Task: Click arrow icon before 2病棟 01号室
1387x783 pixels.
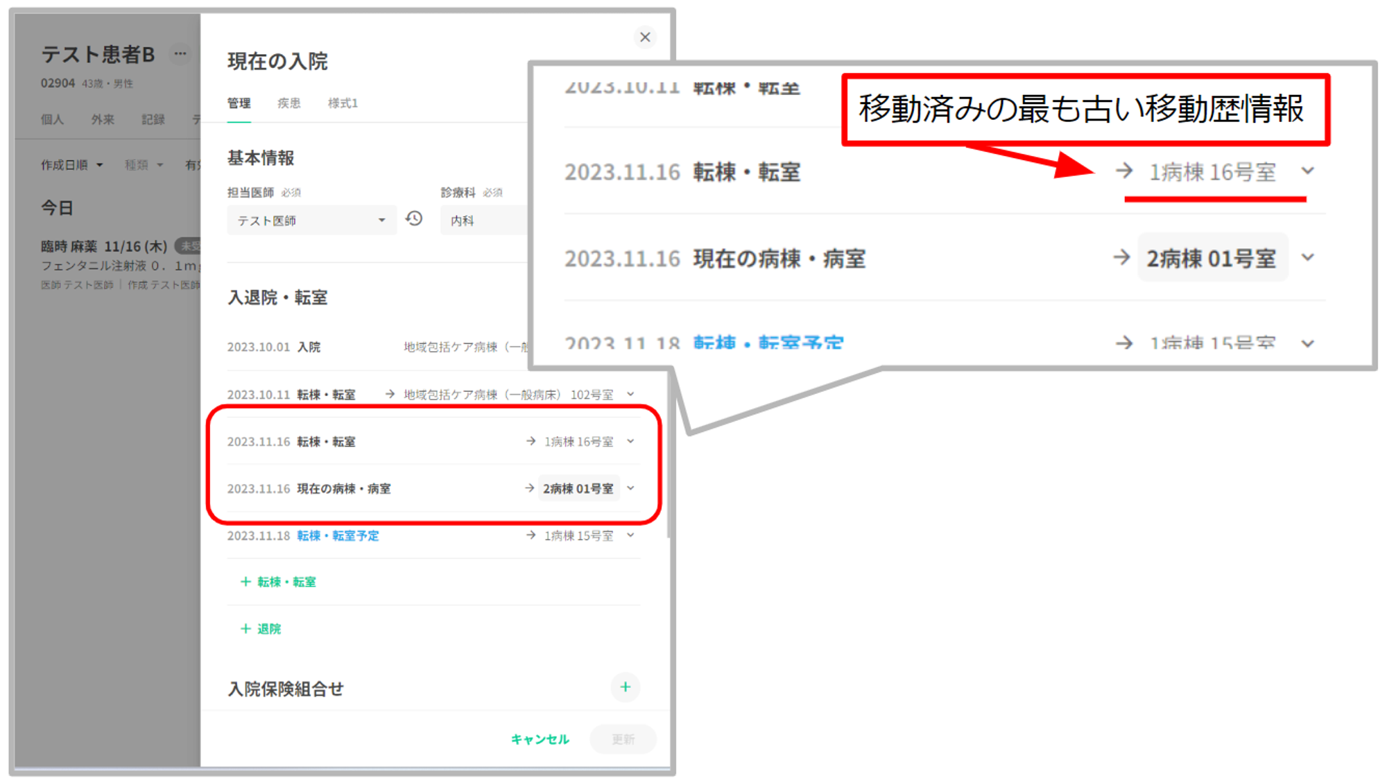Action: click(x=530, y=488)
